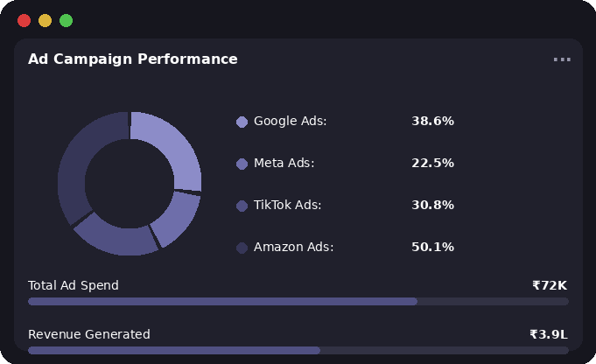Click the ₹72K total spend value
Image resolution: width=596 pixels, height=364 pixels.
tap(550, 285)
